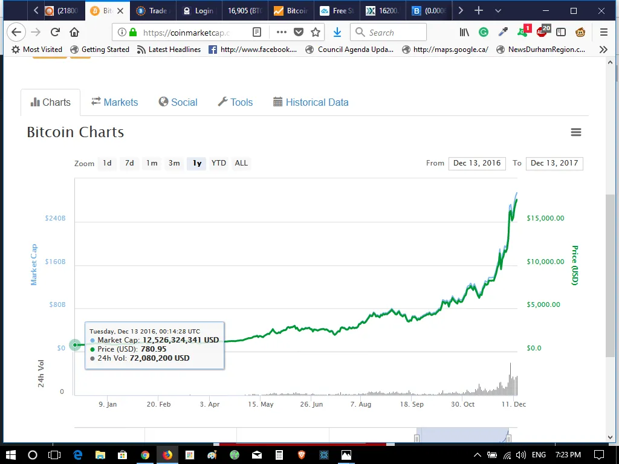Open chart context hamburger menu

click(x=576, y=132)
